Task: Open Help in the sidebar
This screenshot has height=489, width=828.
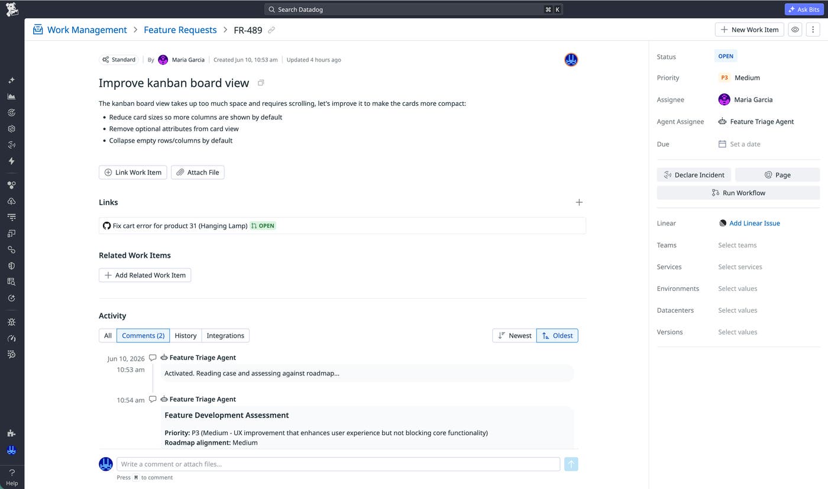Action: pos(12,477)
